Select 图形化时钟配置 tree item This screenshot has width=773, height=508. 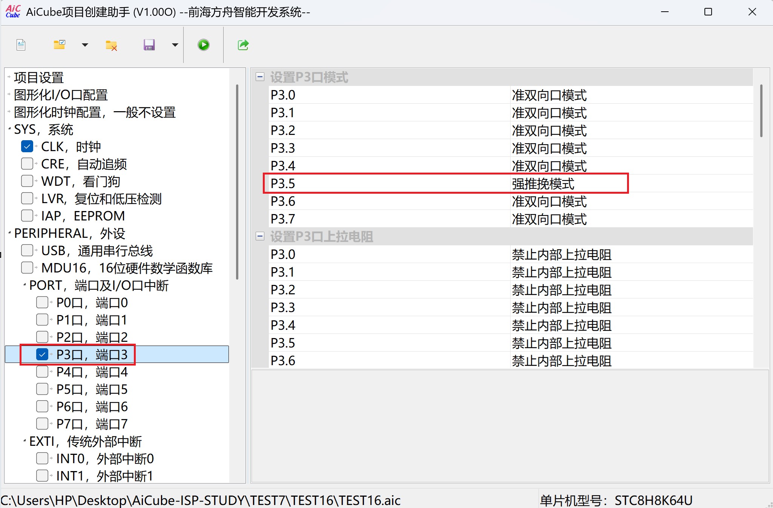[x=95, y=112]
